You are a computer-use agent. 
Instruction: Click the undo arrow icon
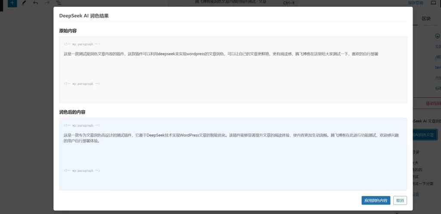click(35, 3)
